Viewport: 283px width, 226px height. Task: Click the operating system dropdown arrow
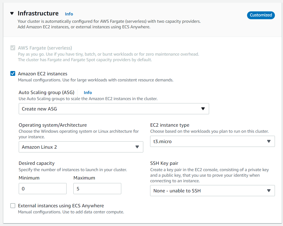(x=137, y=147)
